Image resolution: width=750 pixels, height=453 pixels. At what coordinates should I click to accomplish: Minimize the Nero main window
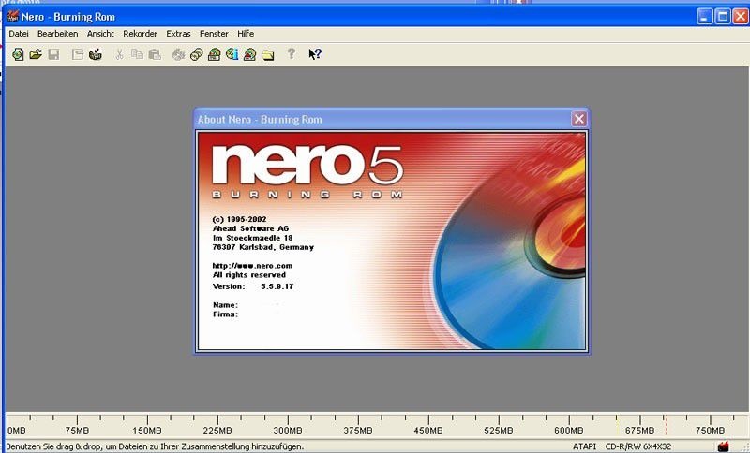coord(705,17)
